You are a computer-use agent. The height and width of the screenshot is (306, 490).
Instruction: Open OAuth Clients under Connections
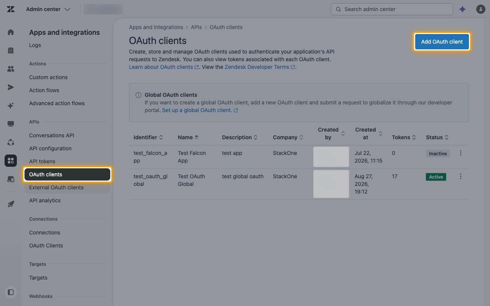[46, 246]
